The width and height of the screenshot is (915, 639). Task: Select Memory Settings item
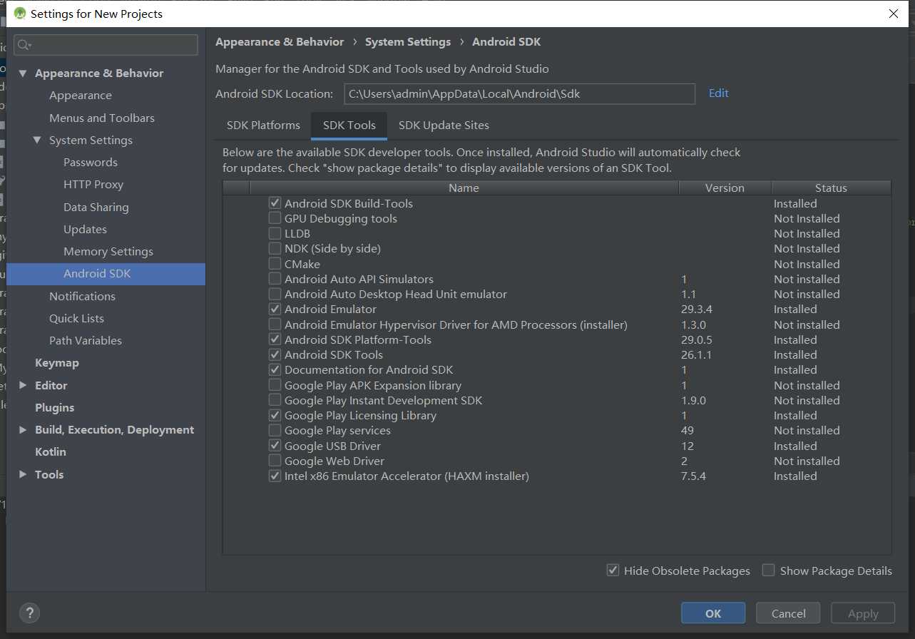108,251
